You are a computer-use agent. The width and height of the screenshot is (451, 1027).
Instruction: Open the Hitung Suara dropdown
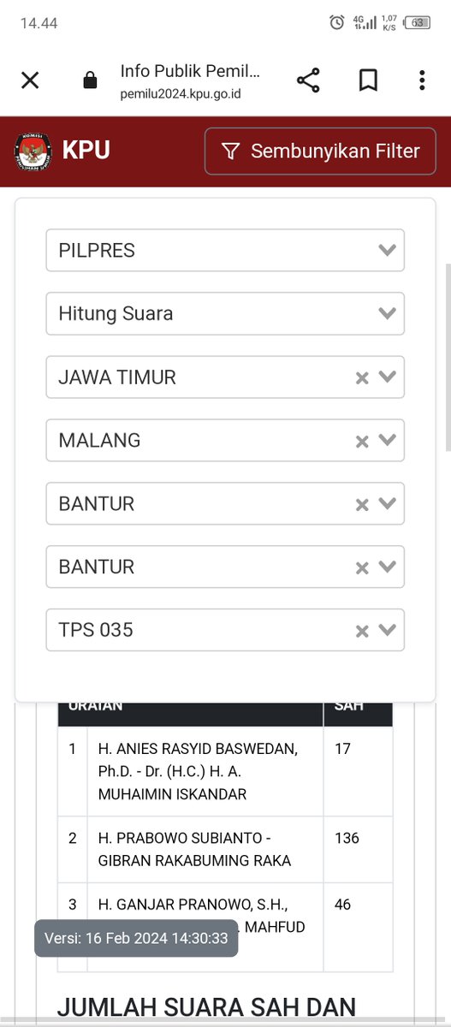(225, 314)
